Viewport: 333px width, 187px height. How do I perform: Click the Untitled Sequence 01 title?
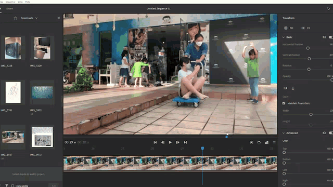(158, 9)
